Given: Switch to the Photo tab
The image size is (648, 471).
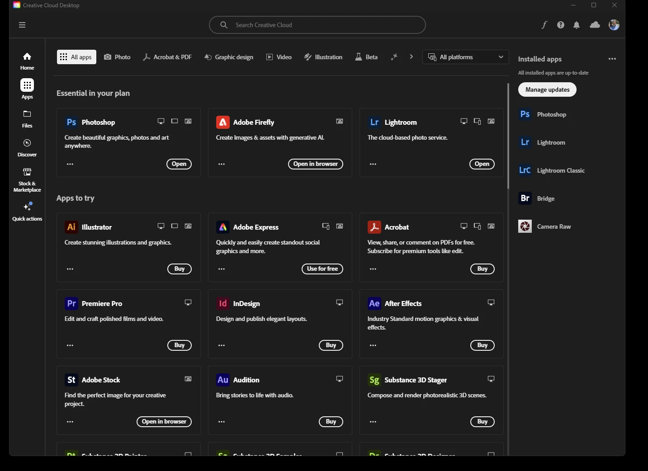Looking at the screenshot, I should [117, 57].
